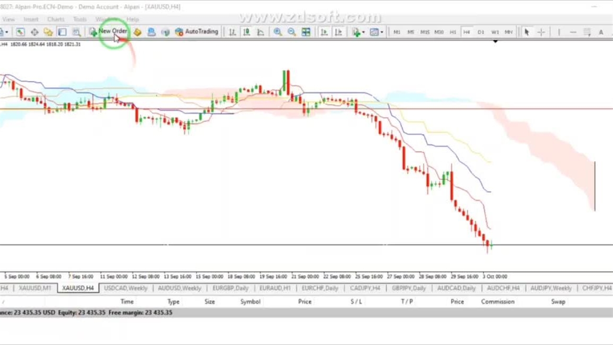Select the text label tool
The height and width of the screenshot is (345, 613).
(601, 32)
